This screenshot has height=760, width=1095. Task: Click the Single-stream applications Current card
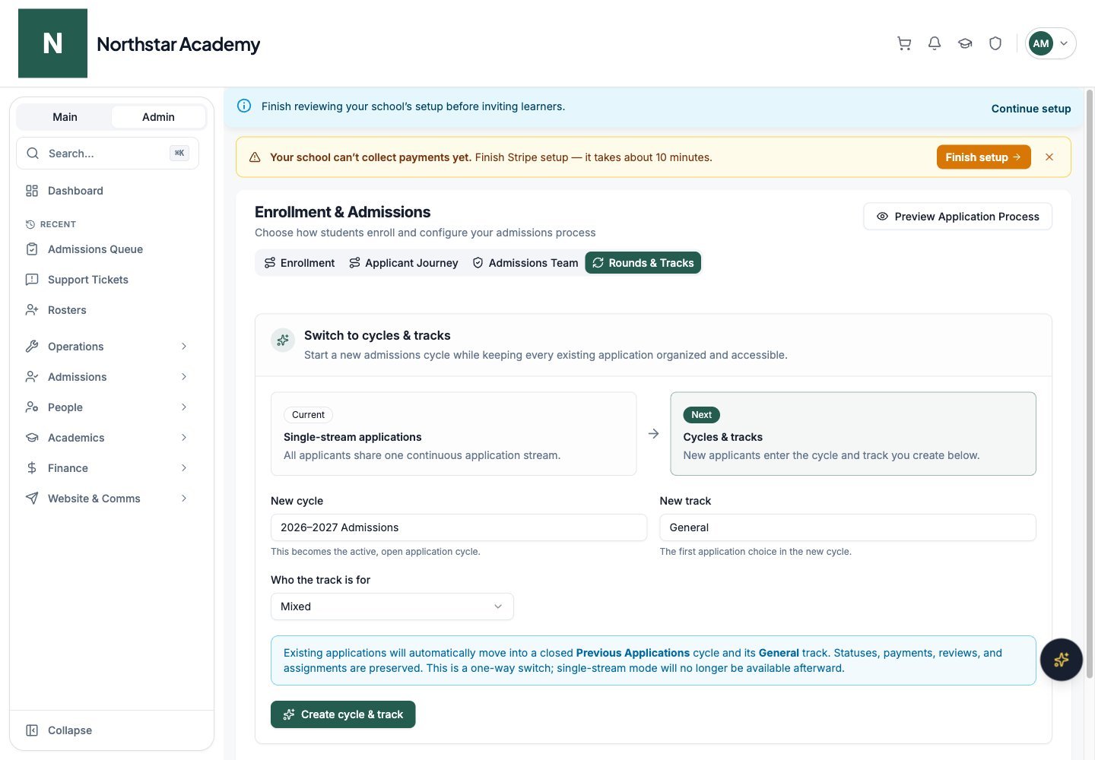[454, 434]
